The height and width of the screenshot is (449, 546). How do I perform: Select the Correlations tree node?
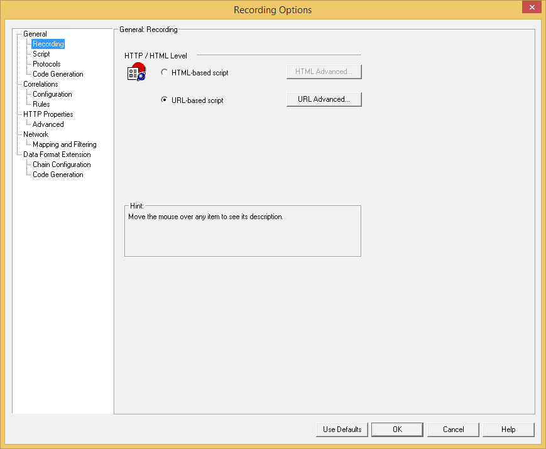(x=40, y=84)
